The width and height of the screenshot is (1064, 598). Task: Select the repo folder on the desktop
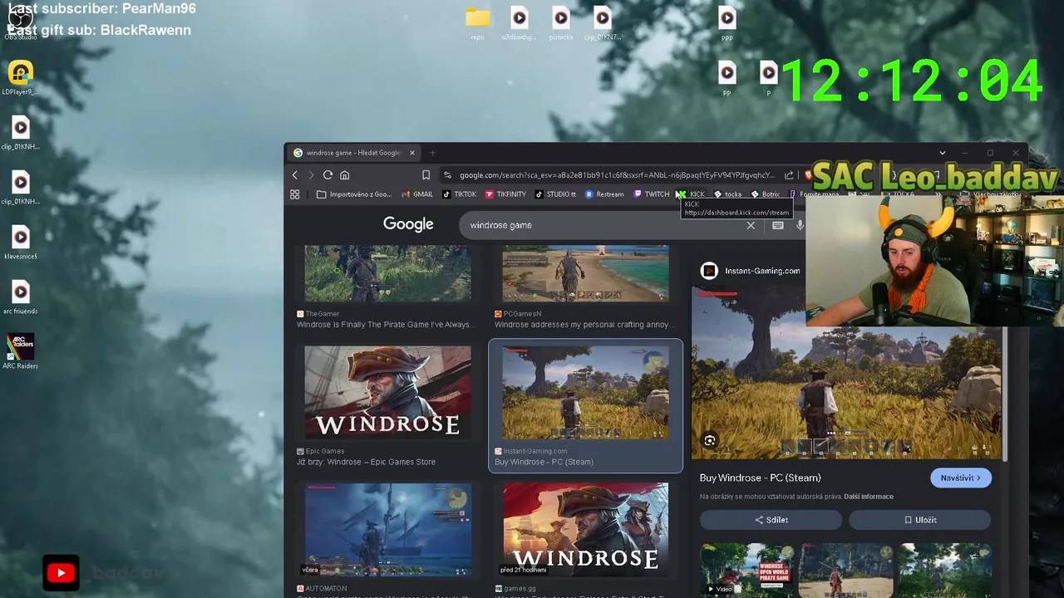tap(477, 23)
